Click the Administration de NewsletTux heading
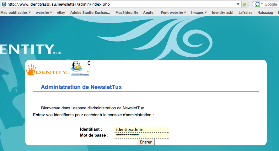Viewport: 279px width, 151px height. 81,87
